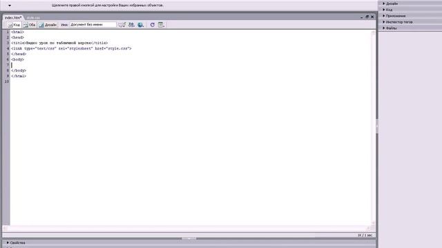Image resolution: width=442 pixels, height=248 pixels.
Task: Restore the document window
Action: tap(367, 17)
